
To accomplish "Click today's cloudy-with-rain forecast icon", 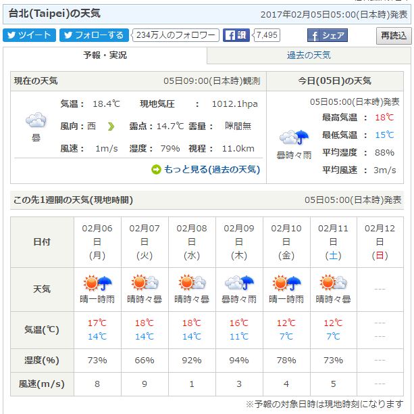I will 294,138.
